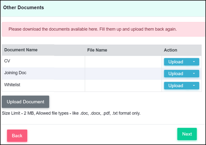206x145 pixels.
Task: Click the gray Upload Document button
Action: point(25,102)
